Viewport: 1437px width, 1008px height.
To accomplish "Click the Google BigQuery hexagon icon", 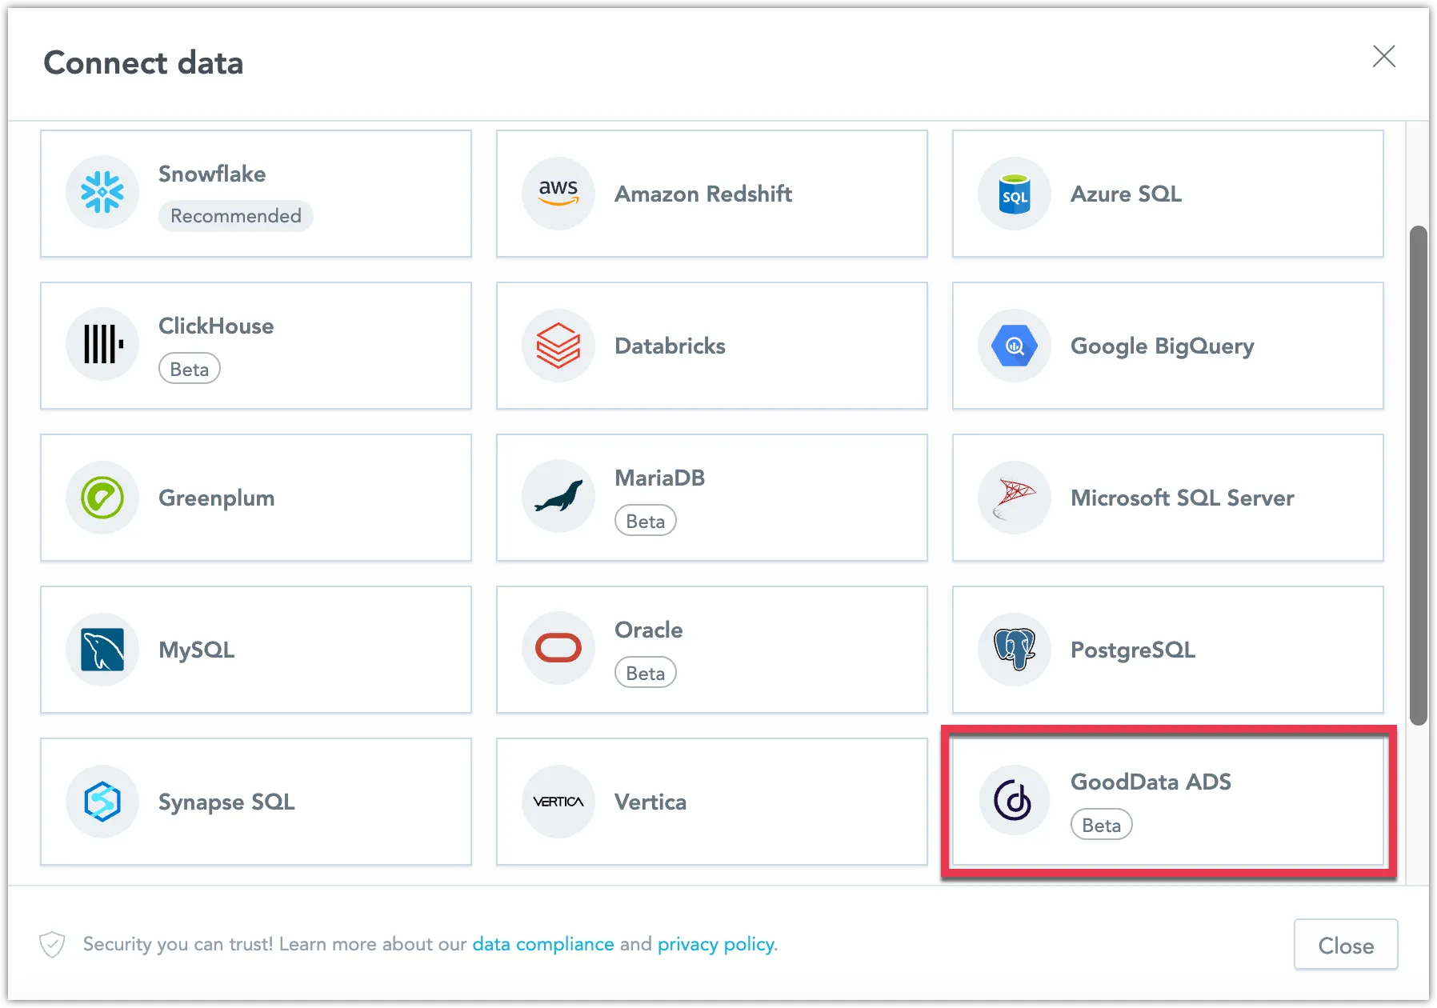I will 1013,345.
